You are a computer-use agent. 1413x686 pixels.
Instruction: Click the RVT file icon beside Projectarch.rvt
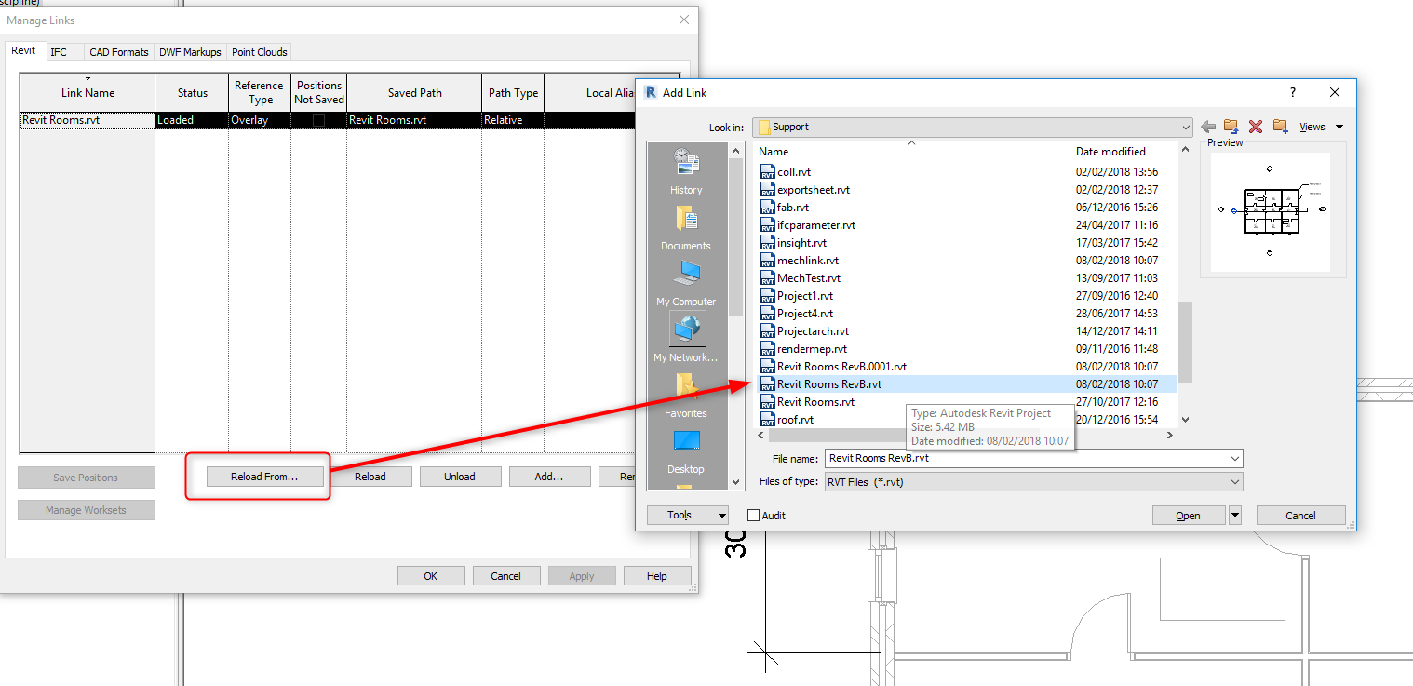768,331
